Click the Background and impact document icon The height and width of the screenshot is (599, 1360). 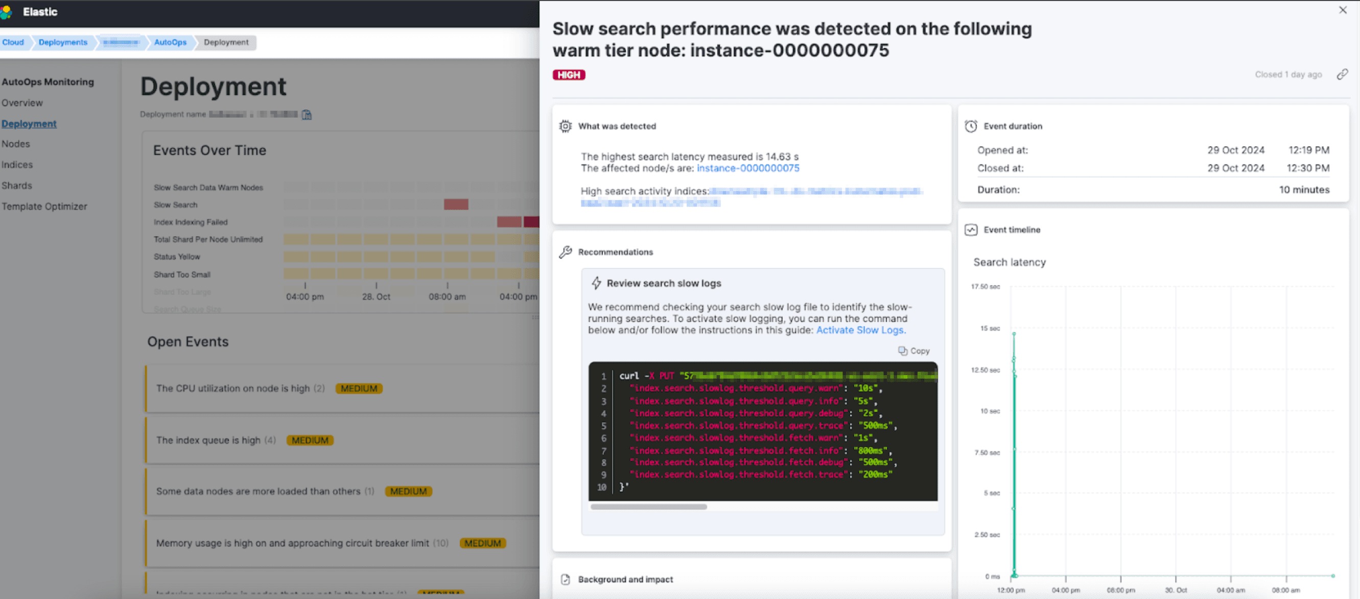coord(566,580)
